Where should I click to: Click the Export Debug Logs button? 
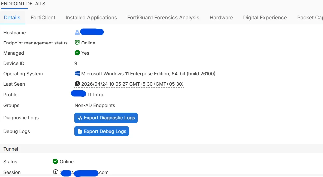click(x=101, y=131)
